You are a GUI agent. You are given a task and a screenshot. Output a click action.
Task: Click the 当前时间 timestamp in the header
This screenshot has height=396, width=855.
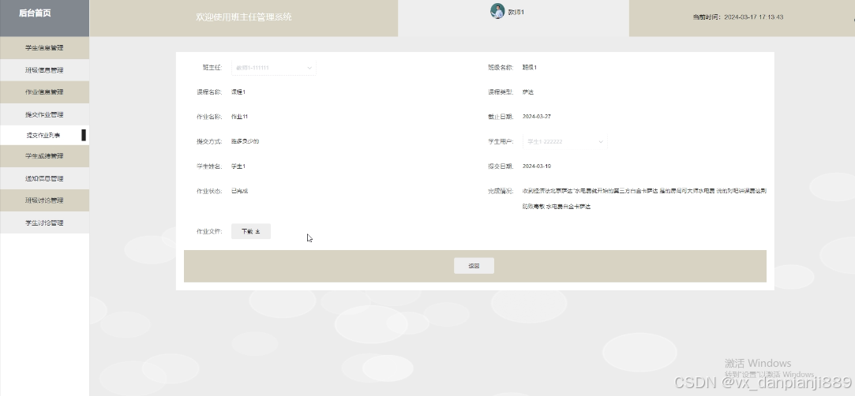738,17
